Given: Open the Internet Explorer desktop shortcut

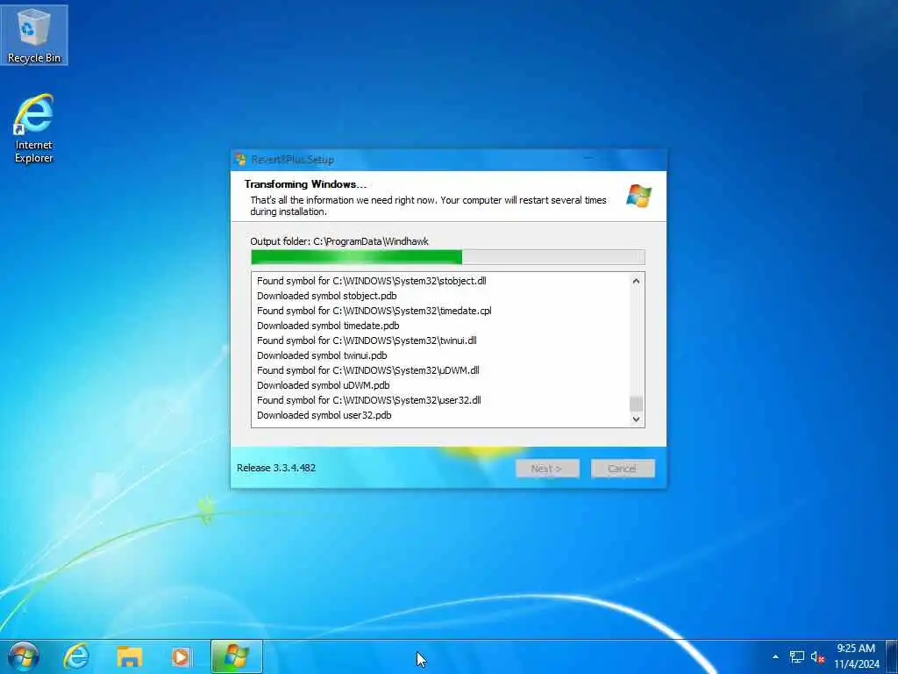Looking at the screenshot, I should point(34,128).
